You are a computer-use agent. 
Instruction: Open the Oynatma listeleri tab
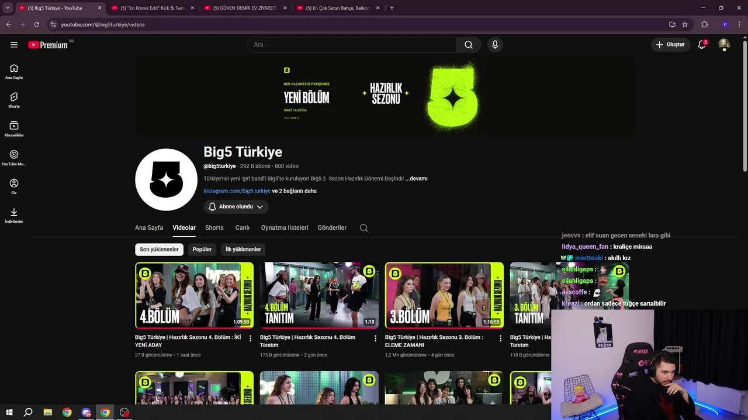click(x=285, y=228)
